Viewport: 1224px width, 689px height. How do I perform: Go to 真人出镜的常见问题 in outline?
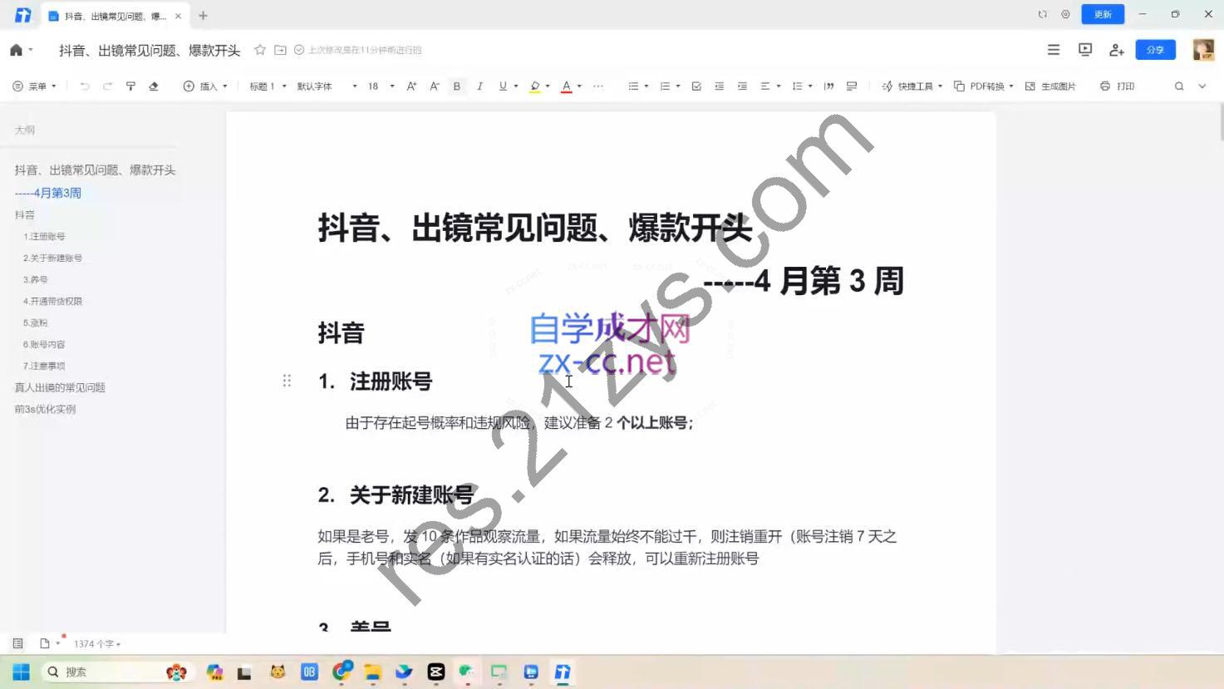[60, 387]
